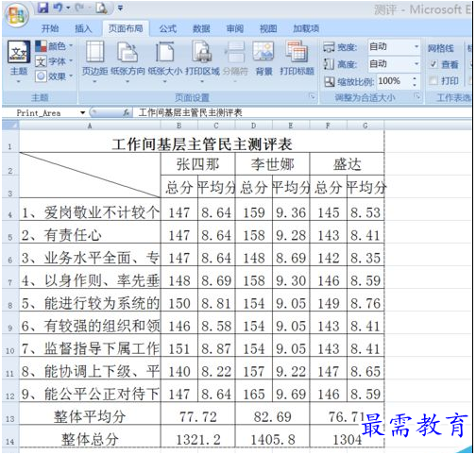
Task: Click the fx insert function button
Action: 127,112
